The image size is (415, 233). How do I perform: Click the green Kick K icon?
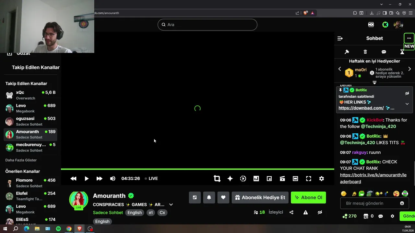(x=385, y=25)
